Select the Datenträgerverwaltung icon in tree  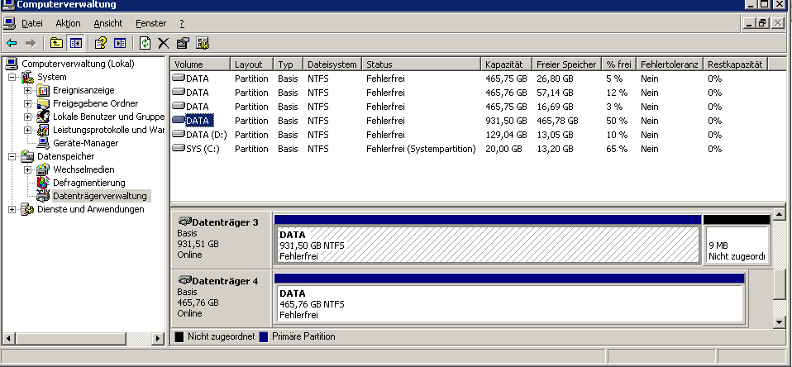(44, 196)
